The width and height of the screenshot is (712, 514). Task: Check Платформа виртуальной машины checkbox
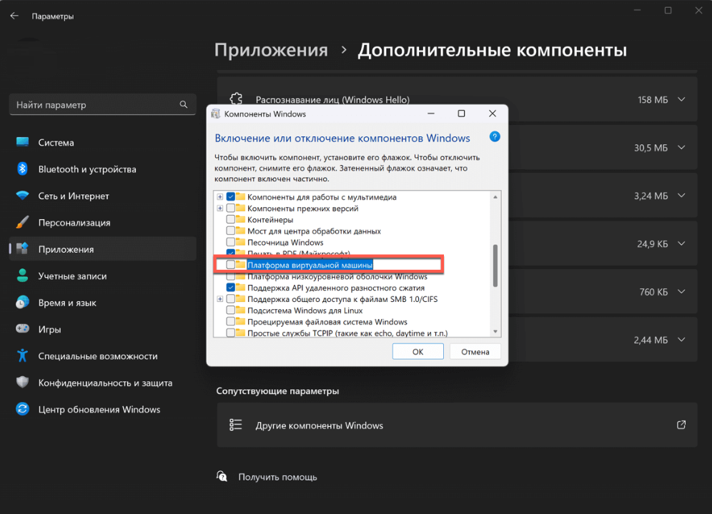coord(231,265)
